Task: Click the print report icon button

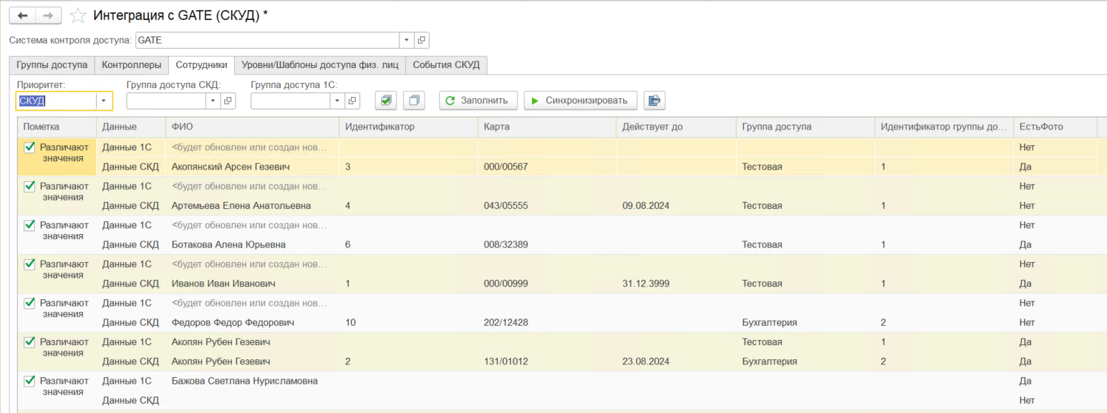Action: click(x=654, y=101)
